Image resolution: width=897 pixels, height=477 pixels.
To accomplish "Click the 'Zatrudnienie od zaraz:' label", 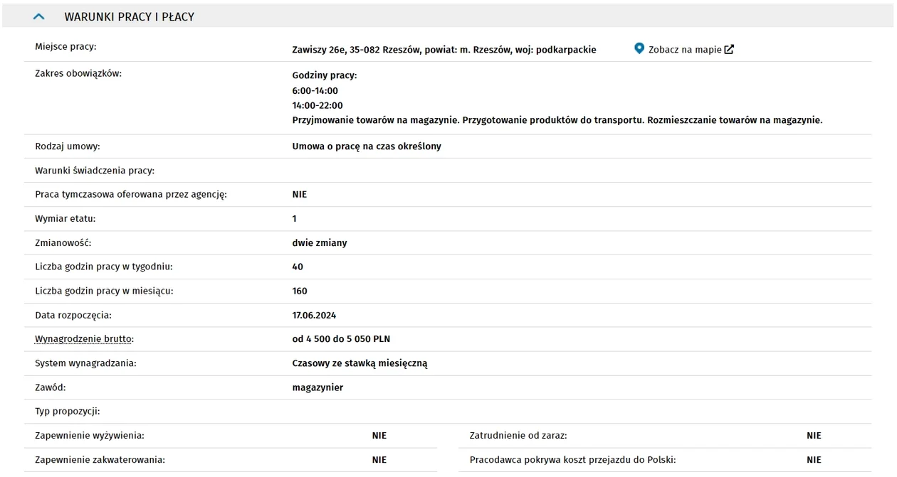I will (x=518, y=435).
